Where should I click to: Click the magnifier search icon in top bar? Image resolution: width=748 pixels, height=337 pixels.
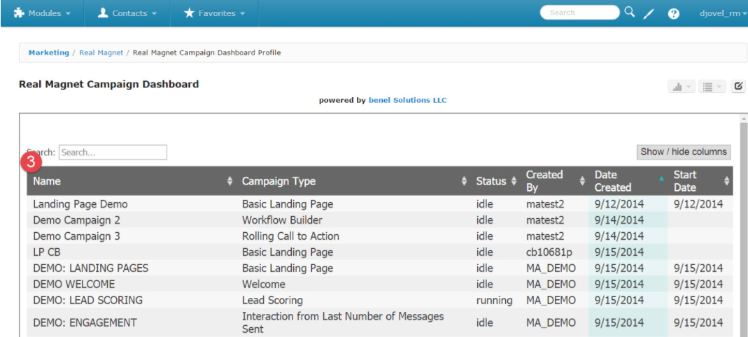pyautogui.click(x=630, y=13)
